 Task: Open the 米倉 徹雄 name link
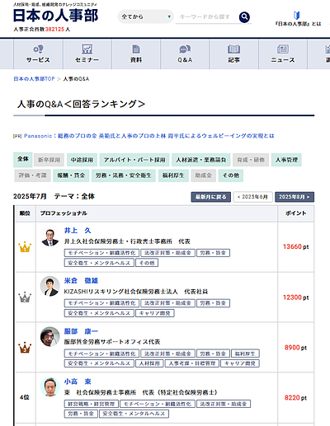81,281
